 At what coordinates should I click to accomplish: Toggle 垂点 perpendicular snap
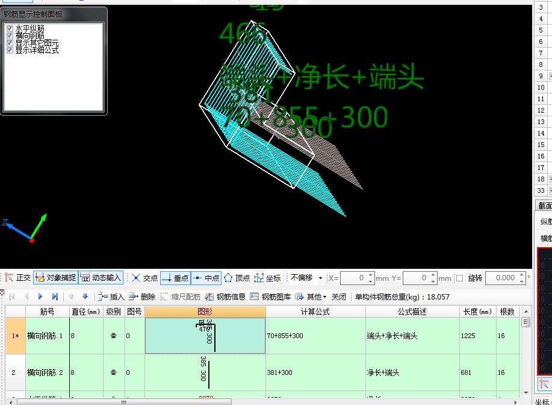176,278
